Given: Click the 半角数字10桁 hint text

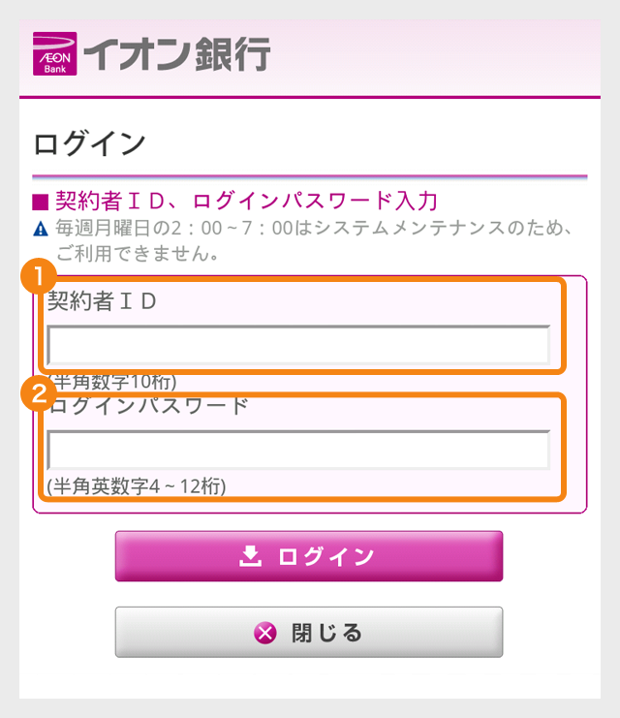Looking at the screenshot, I should 112,382.
